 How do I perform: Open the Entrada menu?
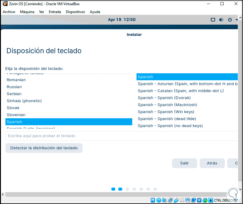coord(55,12)
